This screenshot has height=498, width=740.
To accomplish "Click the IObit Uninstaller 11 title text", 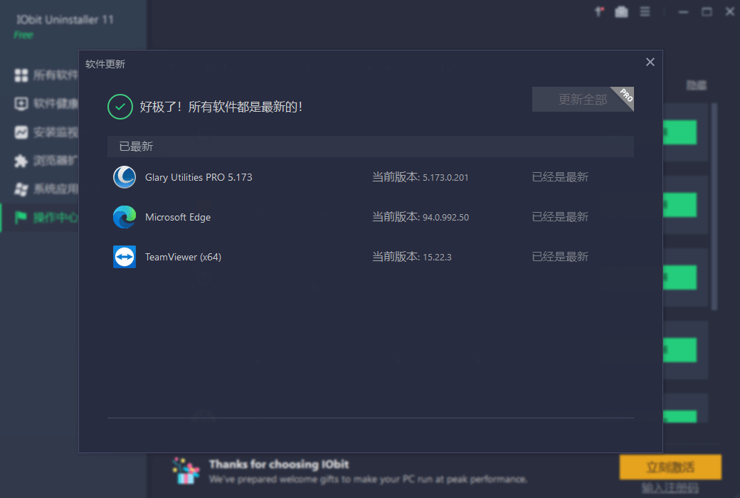I will pyautogui.click(x=65, y=19).
